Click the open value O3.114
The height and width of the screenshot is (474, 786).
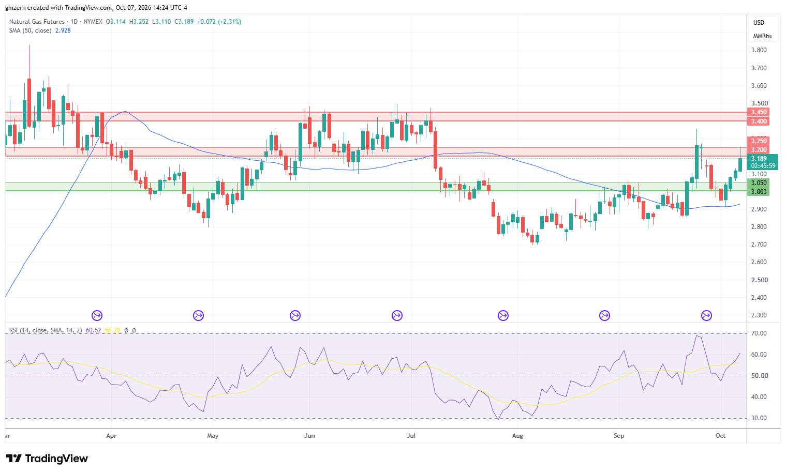115,22
